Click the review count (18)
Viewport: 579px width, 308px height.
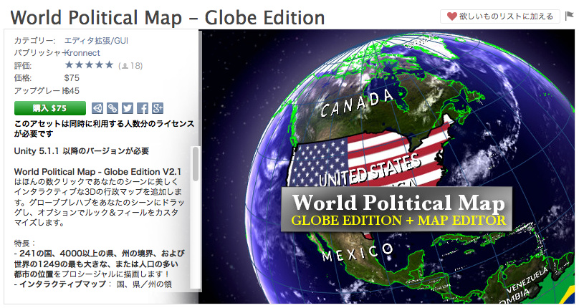(130, 66)
